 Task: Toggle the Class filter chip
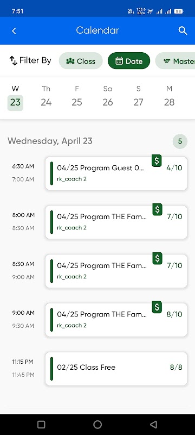pos(81,61)
